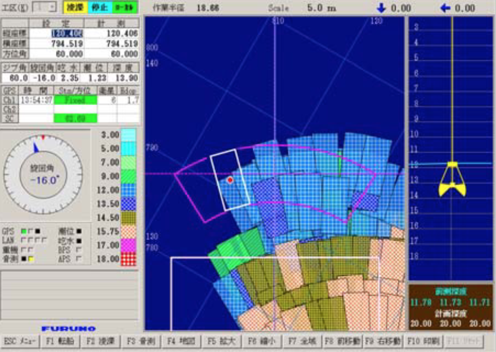Click the 作業半径 value 18.66

[x=208, y=8]
